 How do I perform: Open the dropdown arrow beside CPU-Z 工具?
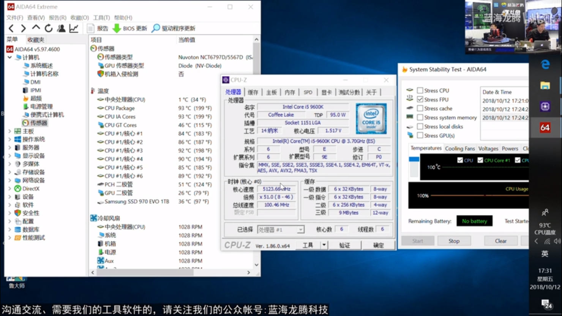pos(324,245)
